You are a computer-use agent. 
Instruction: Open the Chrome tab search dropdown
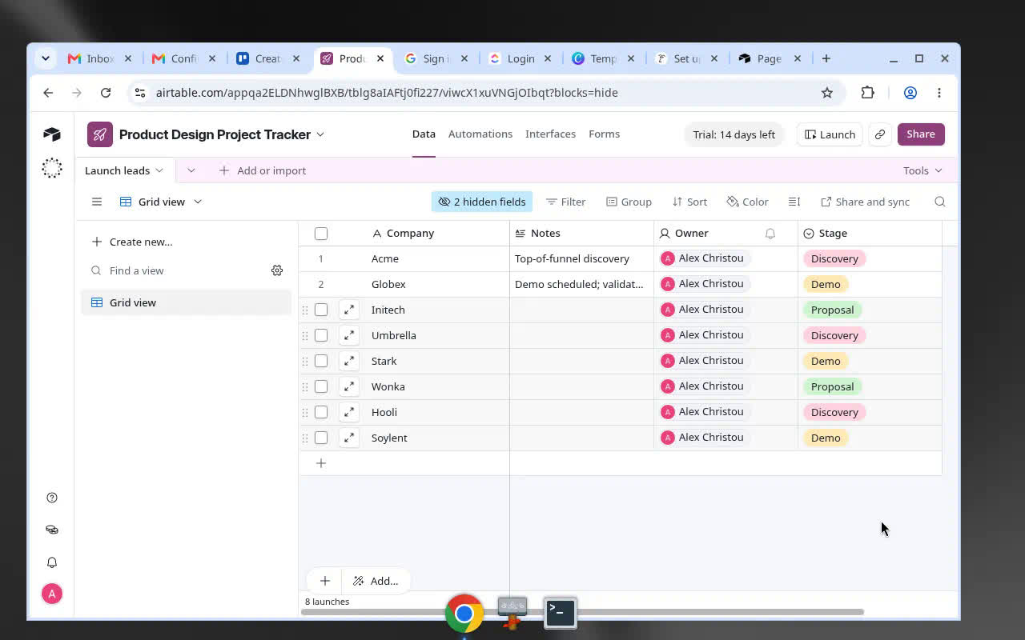tap(46, 58)
